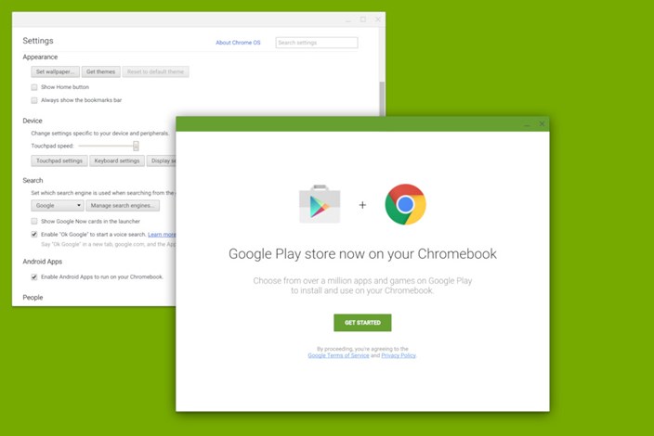Click the Settings window vertical scrollbar
Screen dimensions: 654x436
(x=382, y=98)
